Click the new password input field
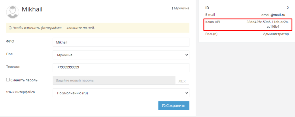Viewport: 295px width, 117px height. tap(114, 80)
